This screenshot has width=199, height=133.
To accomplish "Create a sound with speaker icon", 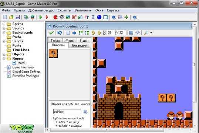I will pyautogui.click(x=62, y=17).
